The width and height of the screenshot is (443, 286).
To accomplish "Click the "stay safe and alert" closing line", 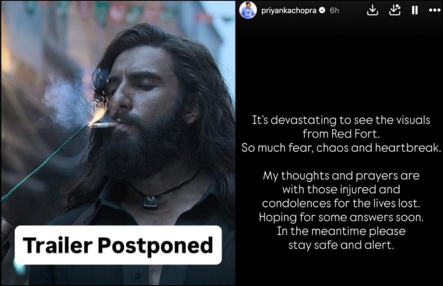I will 341,245.
